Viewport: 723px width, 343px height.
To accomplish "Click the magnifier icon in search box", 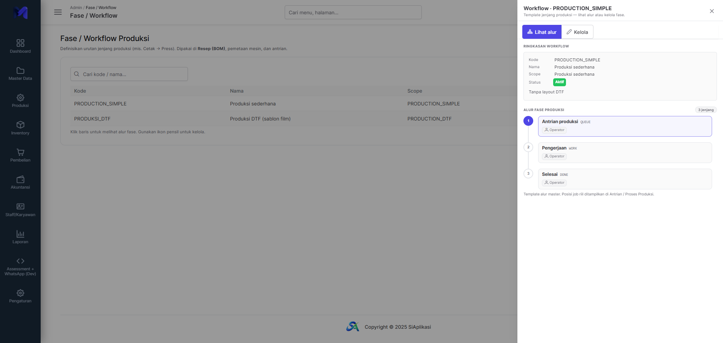I will (x=77, y=74).
